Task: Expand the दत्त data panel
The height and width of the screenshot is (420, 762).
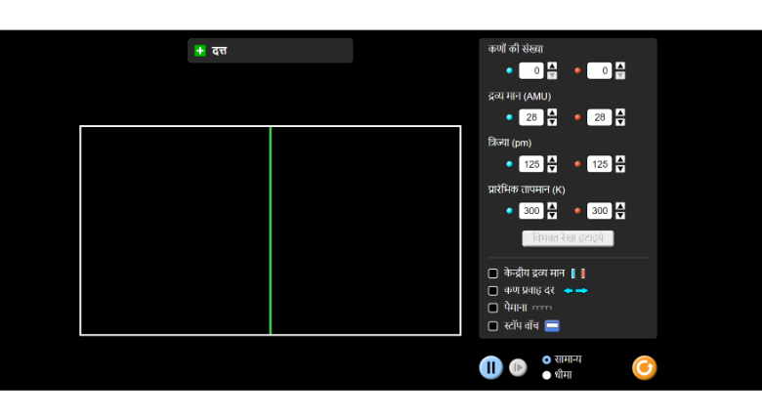Action: point(200,51)
